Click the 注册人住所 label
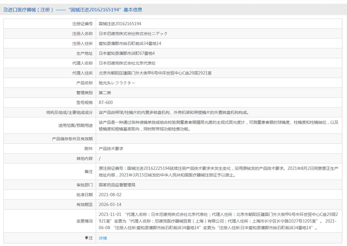 tap(82, 43)
